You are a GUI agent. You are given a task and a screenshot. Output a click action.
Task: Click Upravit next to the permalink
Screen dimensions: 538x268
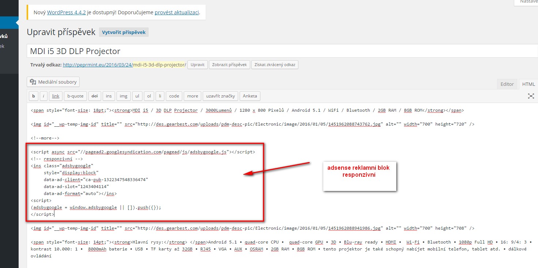(x=198, y=65)
